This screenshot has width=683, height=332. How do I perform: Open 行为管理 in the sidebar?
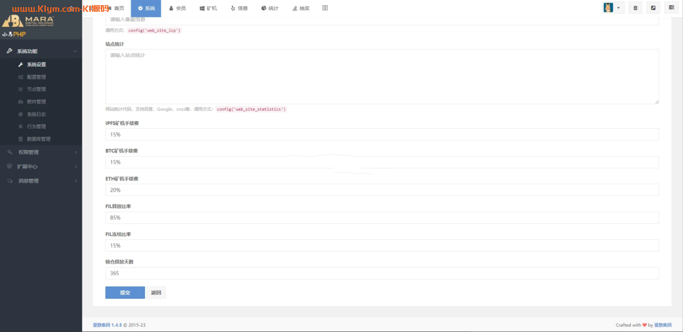pyautogui.click(x=36, y=126)
